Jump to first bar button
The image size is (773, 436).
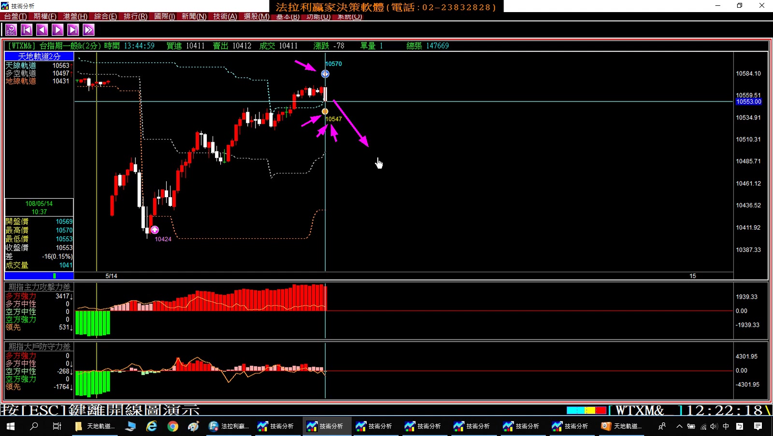[27, 30]
